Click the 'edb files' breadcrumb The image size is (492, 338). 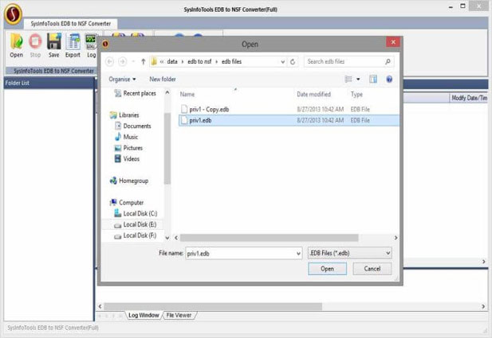click(231, 62)
